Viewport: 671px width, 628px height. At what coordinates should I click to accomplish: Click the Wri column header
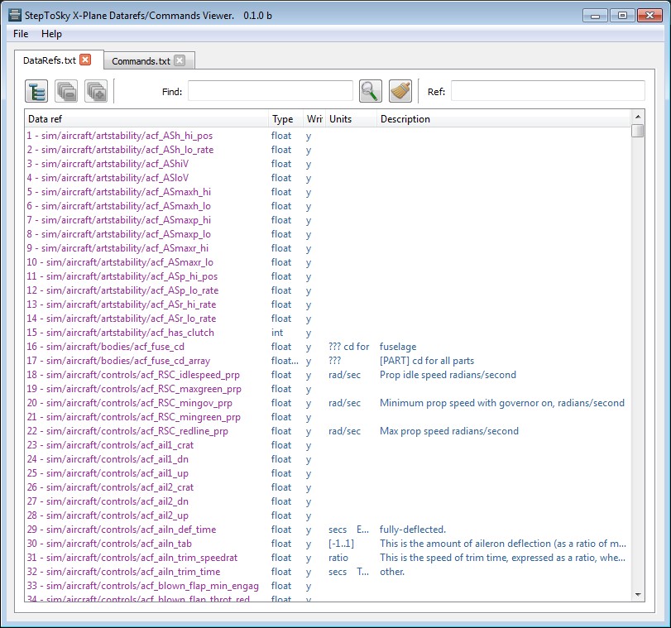point(314,119)
